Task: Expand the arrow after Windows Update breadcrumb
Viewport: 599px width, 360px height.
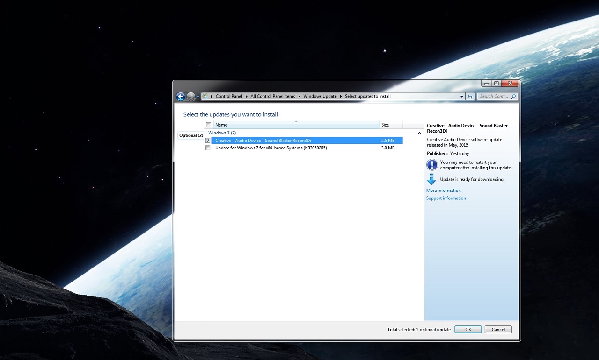Action: 341,97
